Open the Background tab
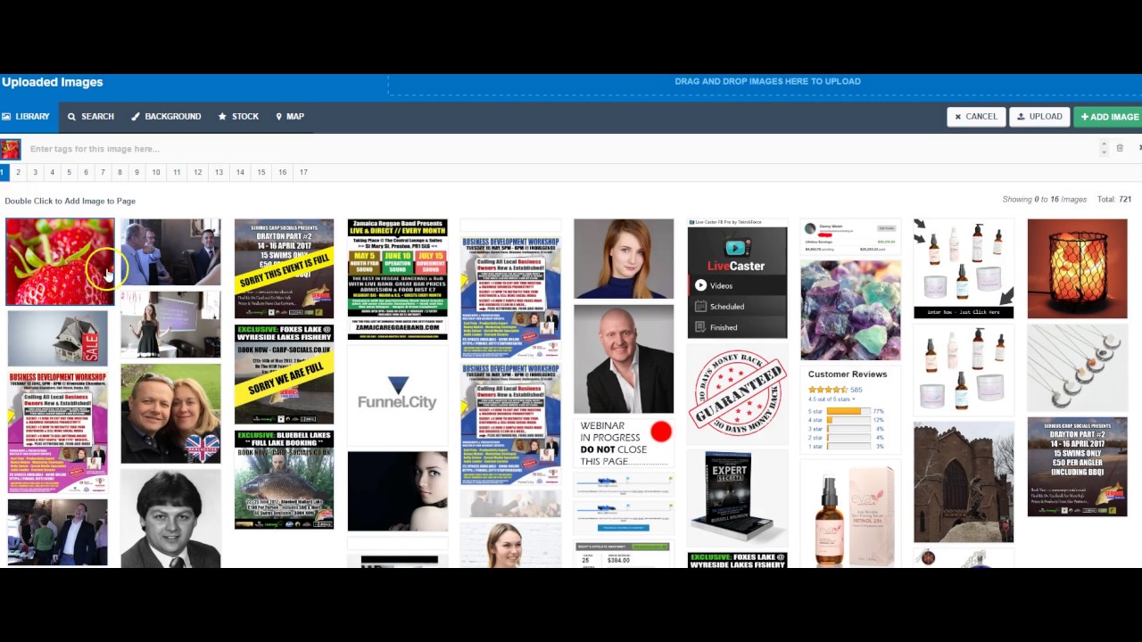This screenshot has height=642, width=1142. (166, 117)
